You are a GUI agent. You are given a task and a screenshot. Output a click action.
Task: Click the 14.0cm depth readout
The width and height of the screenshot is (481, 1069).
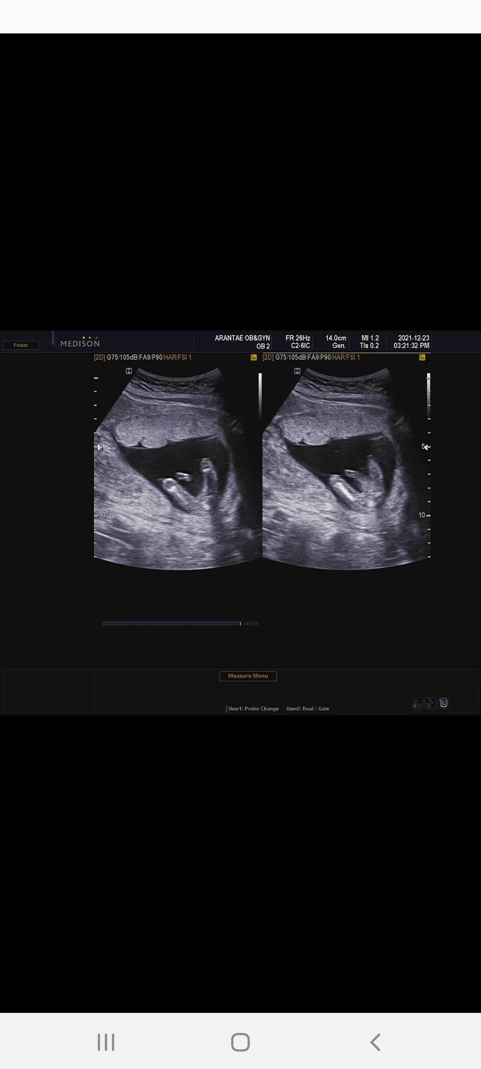336,338
